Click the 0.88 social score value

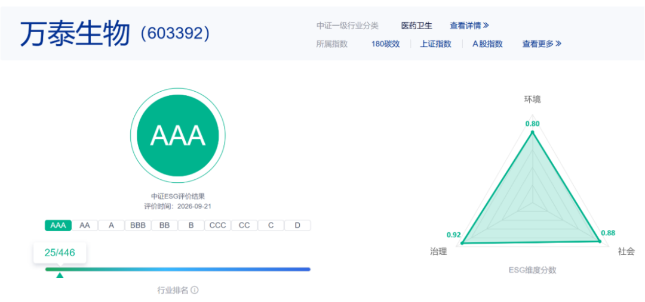608,233
